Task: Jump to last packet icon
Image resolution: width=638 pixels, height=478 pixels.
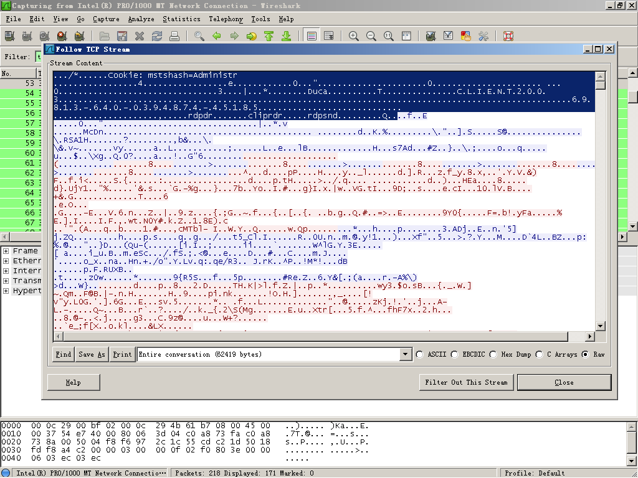Action: [287, 36]
